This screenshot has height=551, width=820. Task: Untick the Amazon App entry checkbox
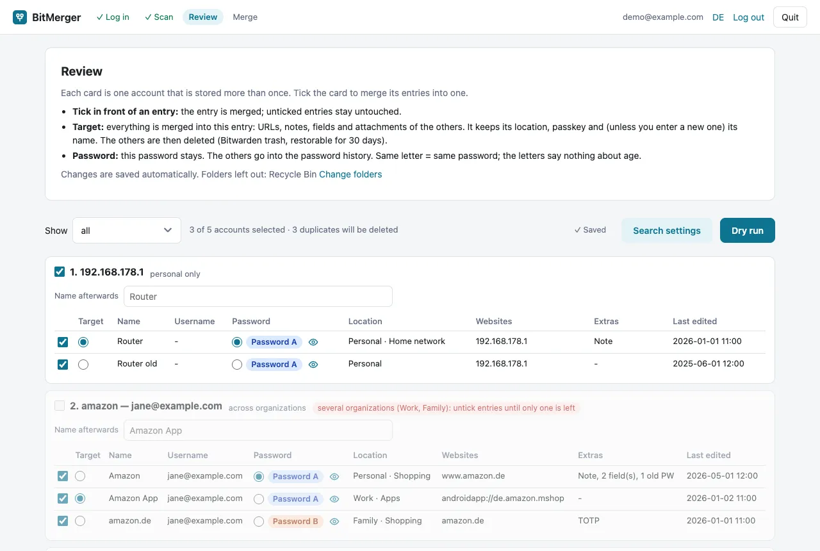click(63, 498)
